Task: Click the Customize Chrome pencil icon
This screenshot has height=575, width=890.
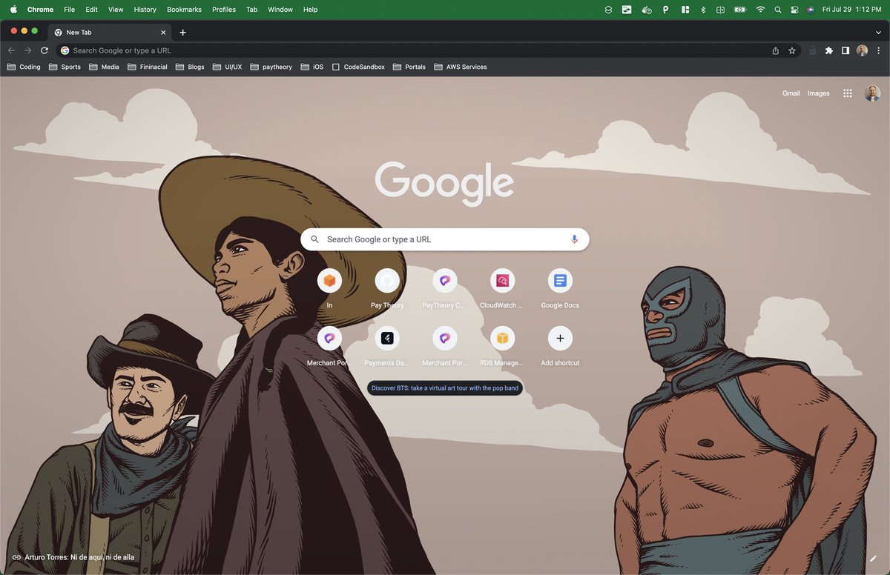Action: pyautogui.click(x=873, y=558)
